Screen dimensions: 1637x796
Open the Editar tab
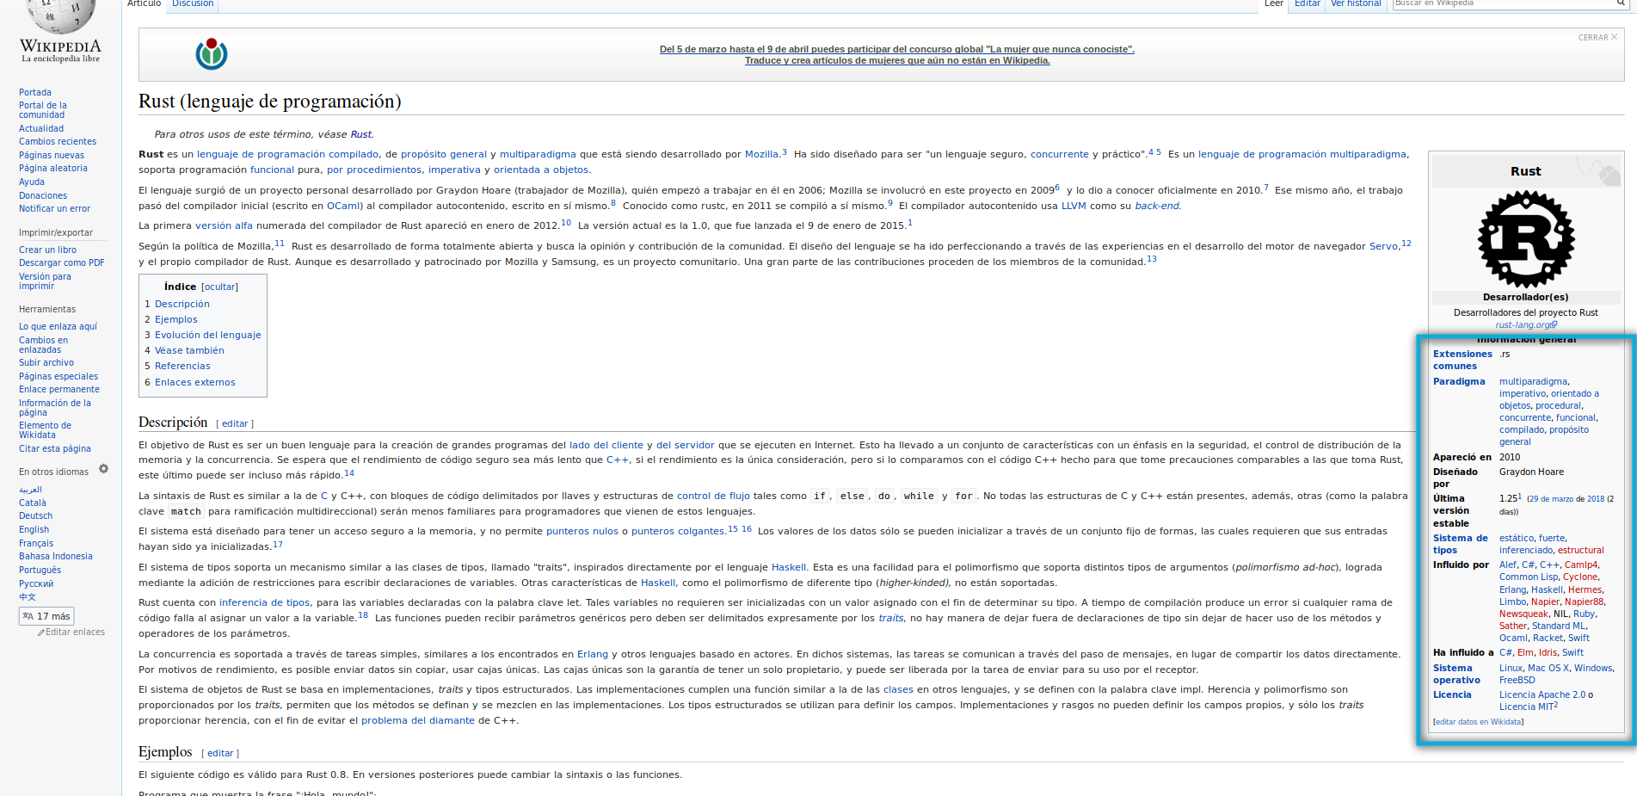[1308, 4]
